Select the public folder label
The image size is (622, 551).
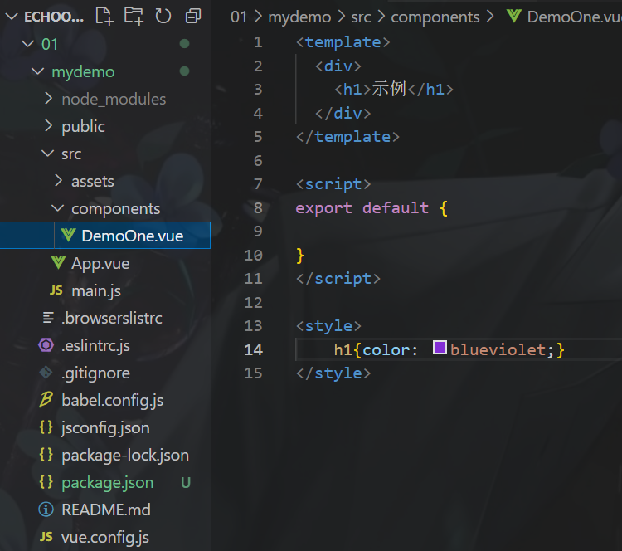point(83,127)
